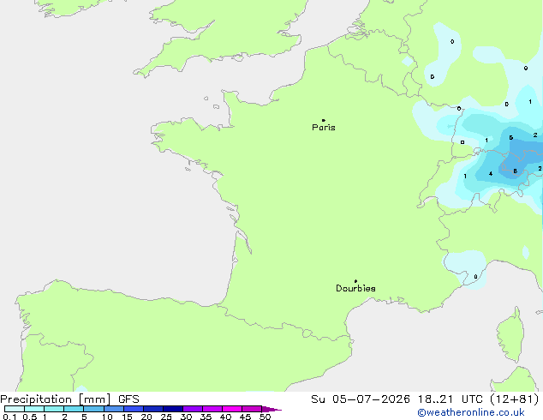Select the 35–40 mm legend color swatch
The width and height of the screenshot is (543, 420).
pyautogui.click(x=212, y=409)
